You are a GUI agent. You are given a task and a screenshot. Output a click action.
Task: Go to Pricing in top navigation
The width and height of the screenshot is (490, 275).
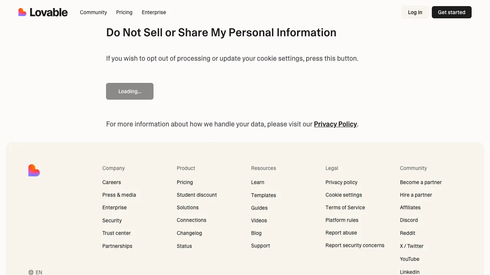tap(124, 12)
